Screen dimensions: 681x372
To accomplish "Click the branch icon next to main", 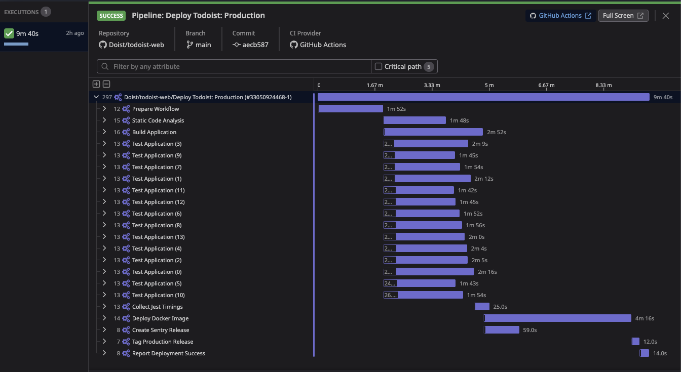I will tap(190, 45).
